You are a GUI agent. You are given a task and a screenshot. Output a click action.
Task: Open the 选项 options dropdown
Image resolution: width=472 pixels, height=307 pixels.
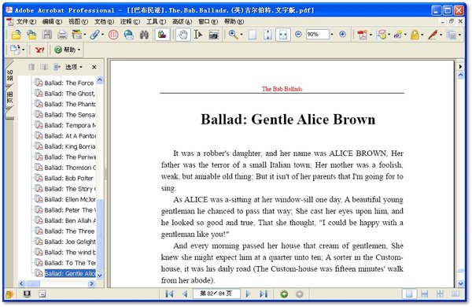click(x=74, y=67)
